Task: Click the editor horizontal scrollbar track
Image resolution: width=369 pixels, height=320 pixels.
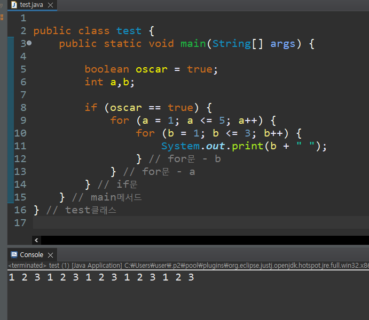Action: point(205,240)
